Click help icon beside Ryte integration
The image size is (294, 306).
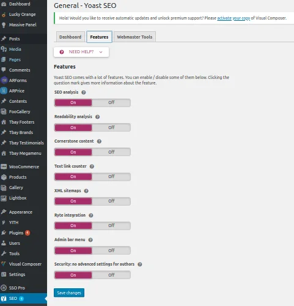91,215
